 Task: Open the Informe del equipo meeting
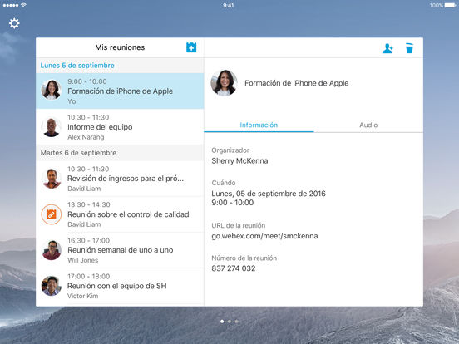click(120, 127)
